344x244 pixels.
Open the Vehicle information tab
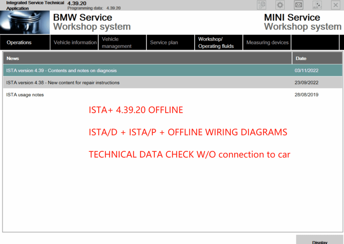[x=74, y=43]
